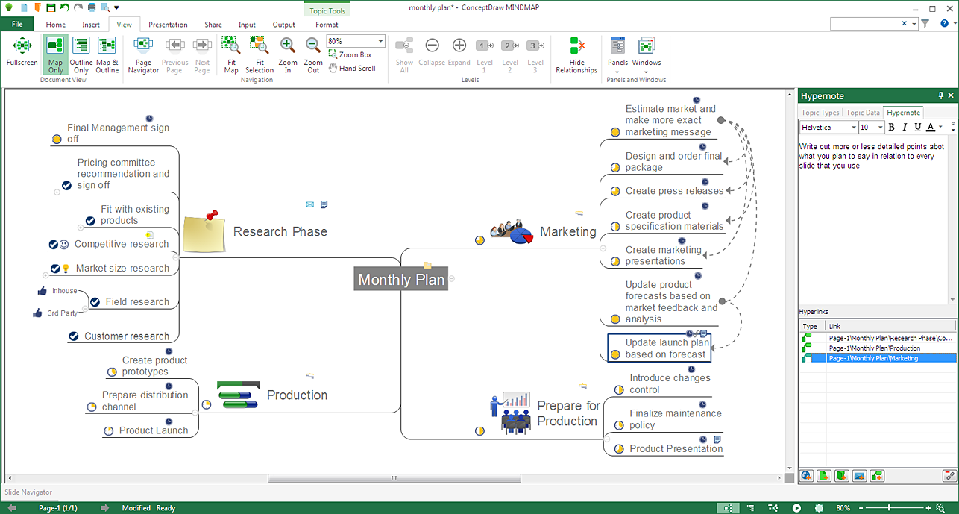Click Fit Selection tool
This screenshot has width=959, height=514.
[x=260, y=55]
